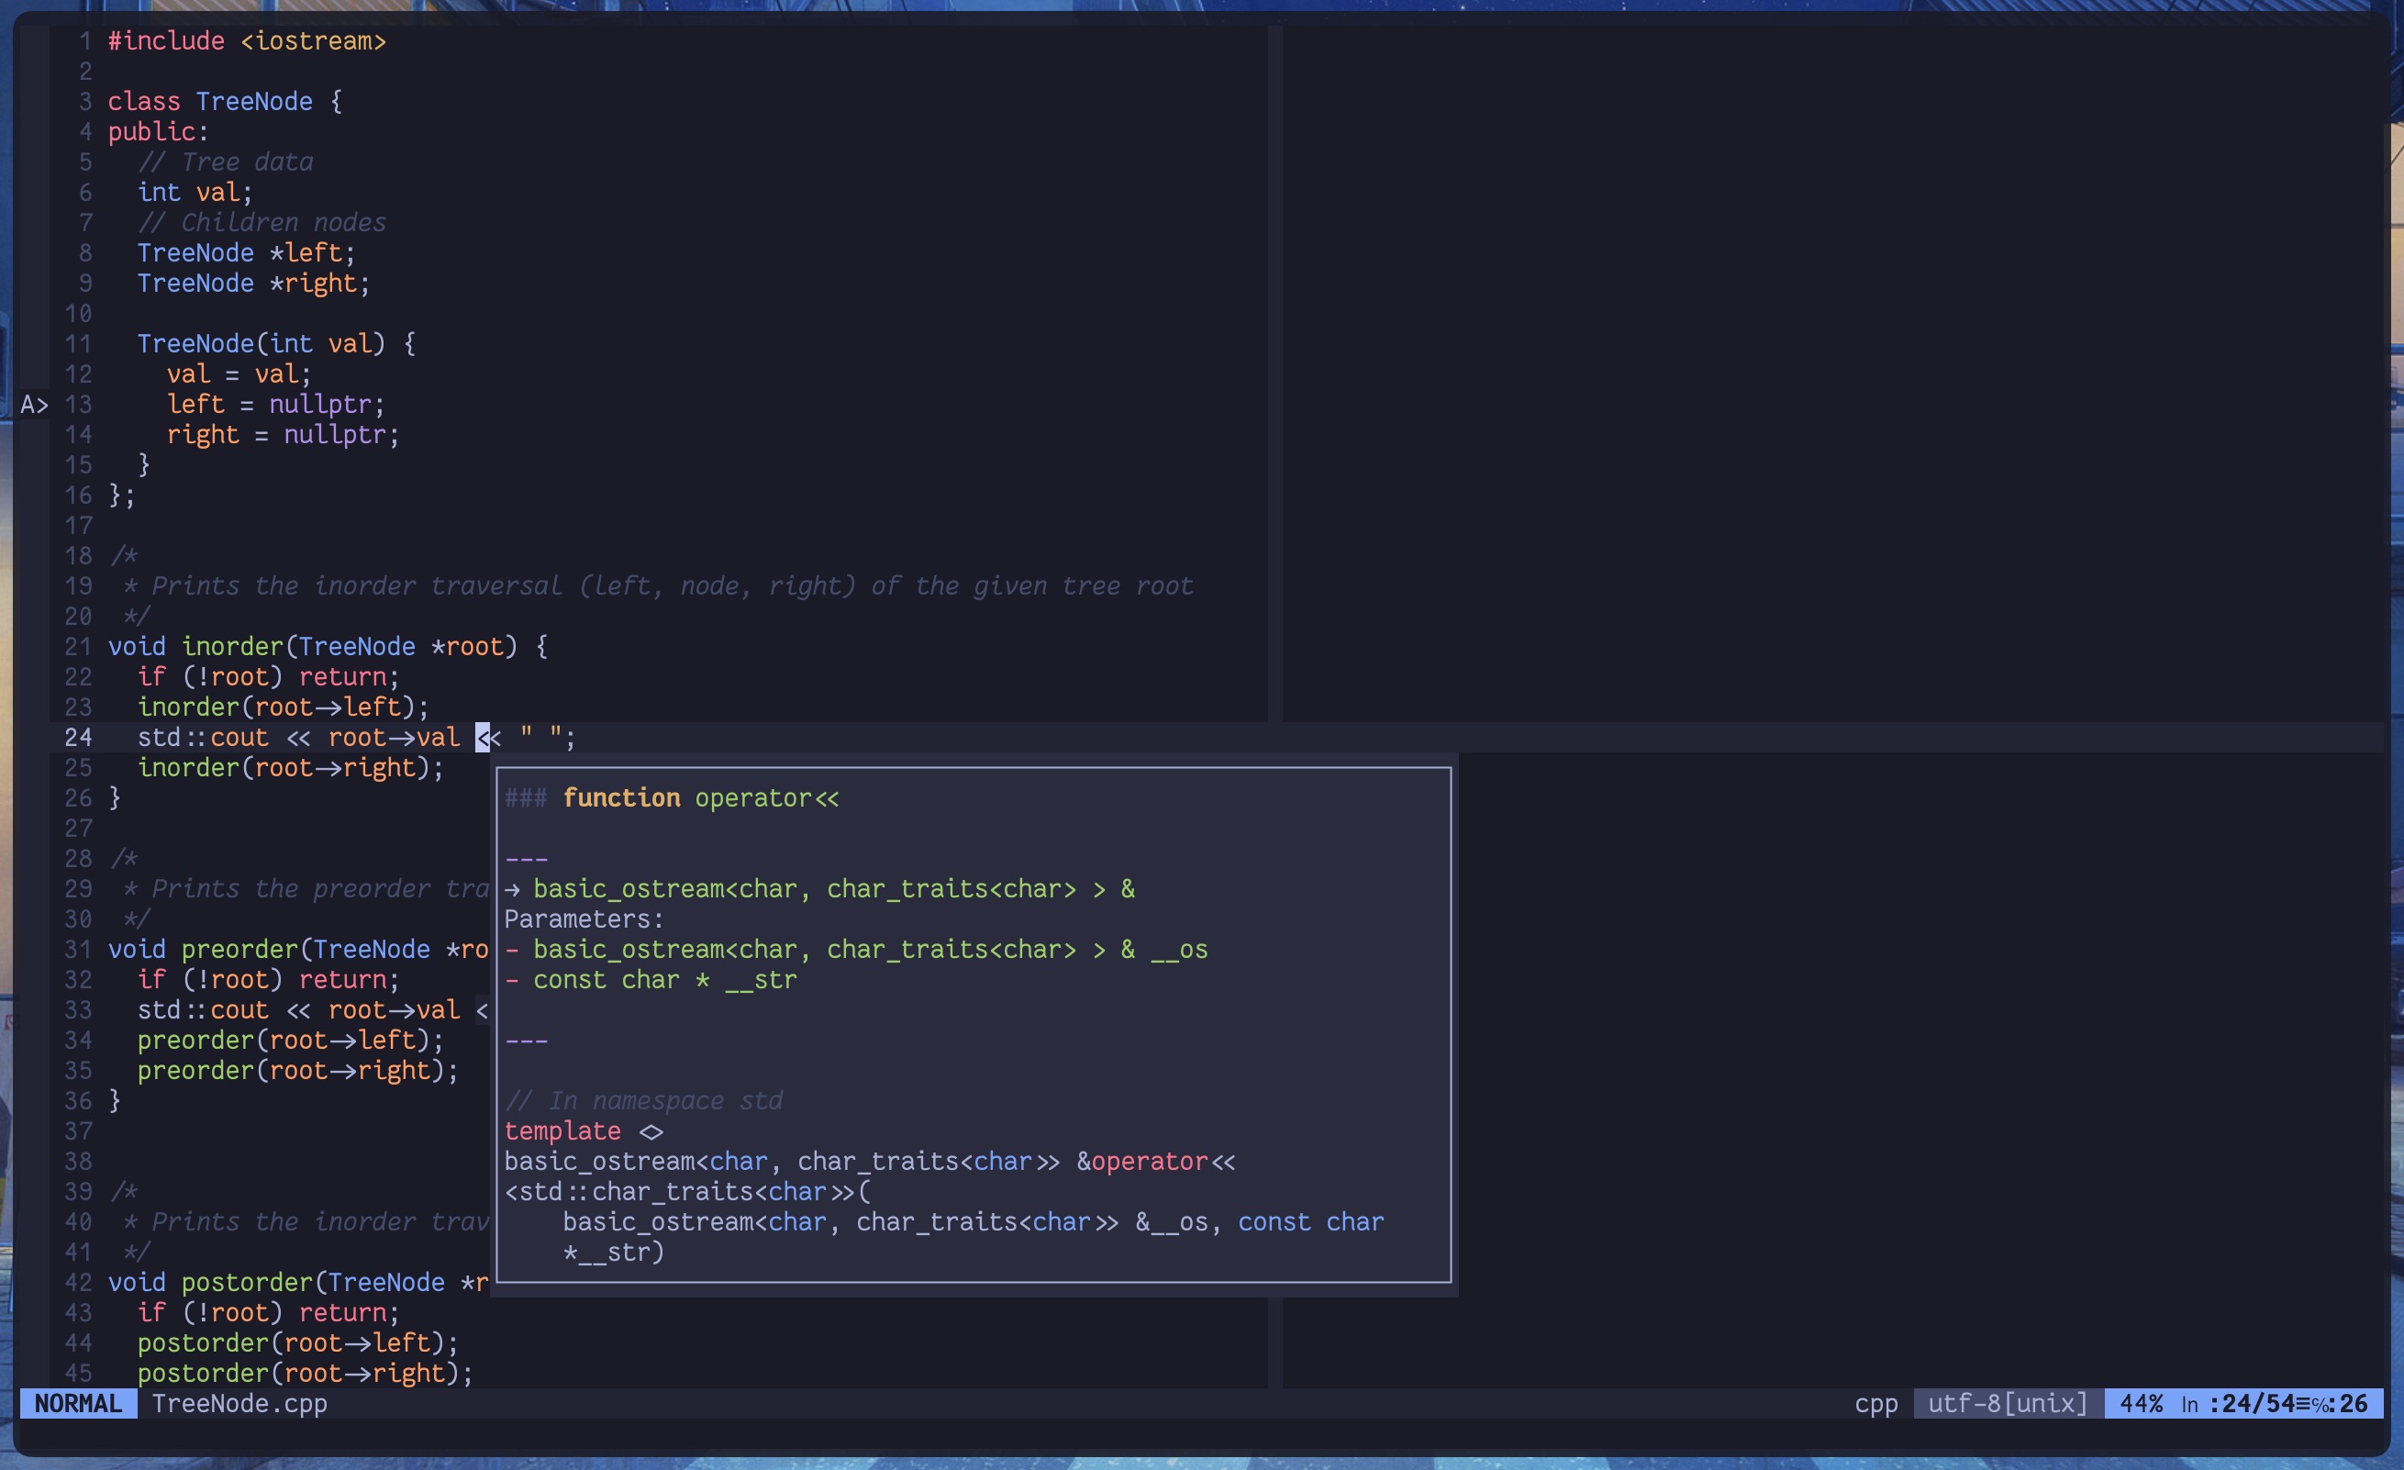Click 'template <>' line in hover popup

[584, 1130]
